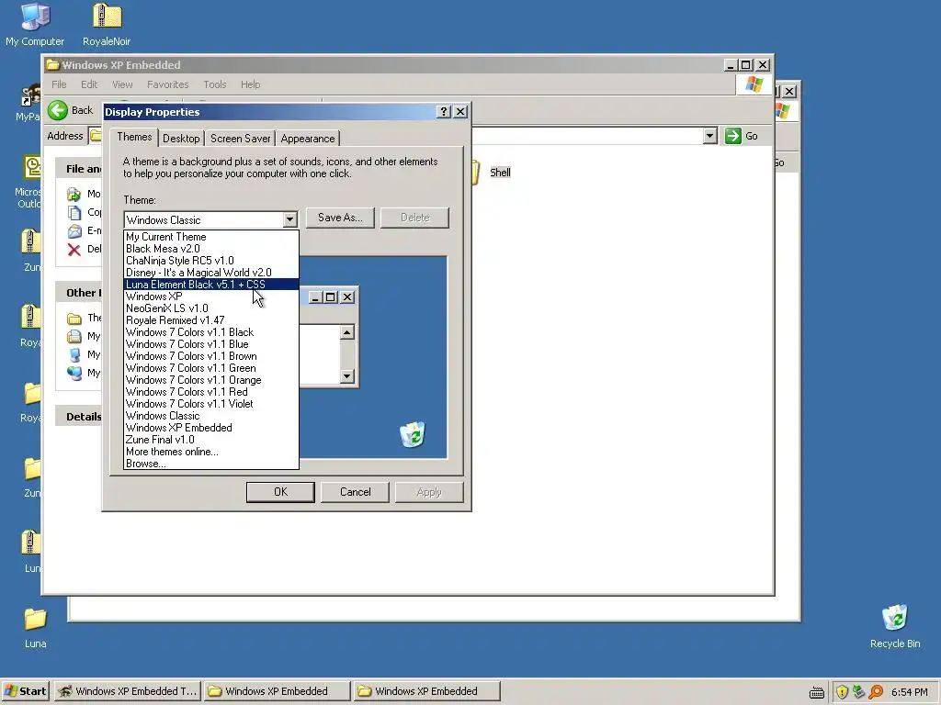
Task: Choose Windows XP theme from list
Action: click(211, 297)
